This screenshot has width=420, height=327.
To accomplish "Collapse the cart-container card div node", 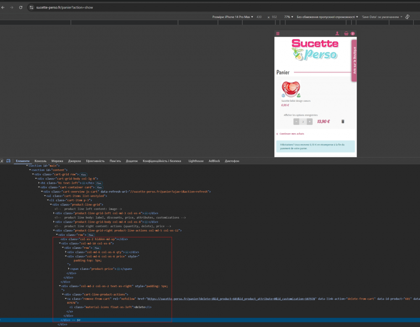I will tap(39, 187).
